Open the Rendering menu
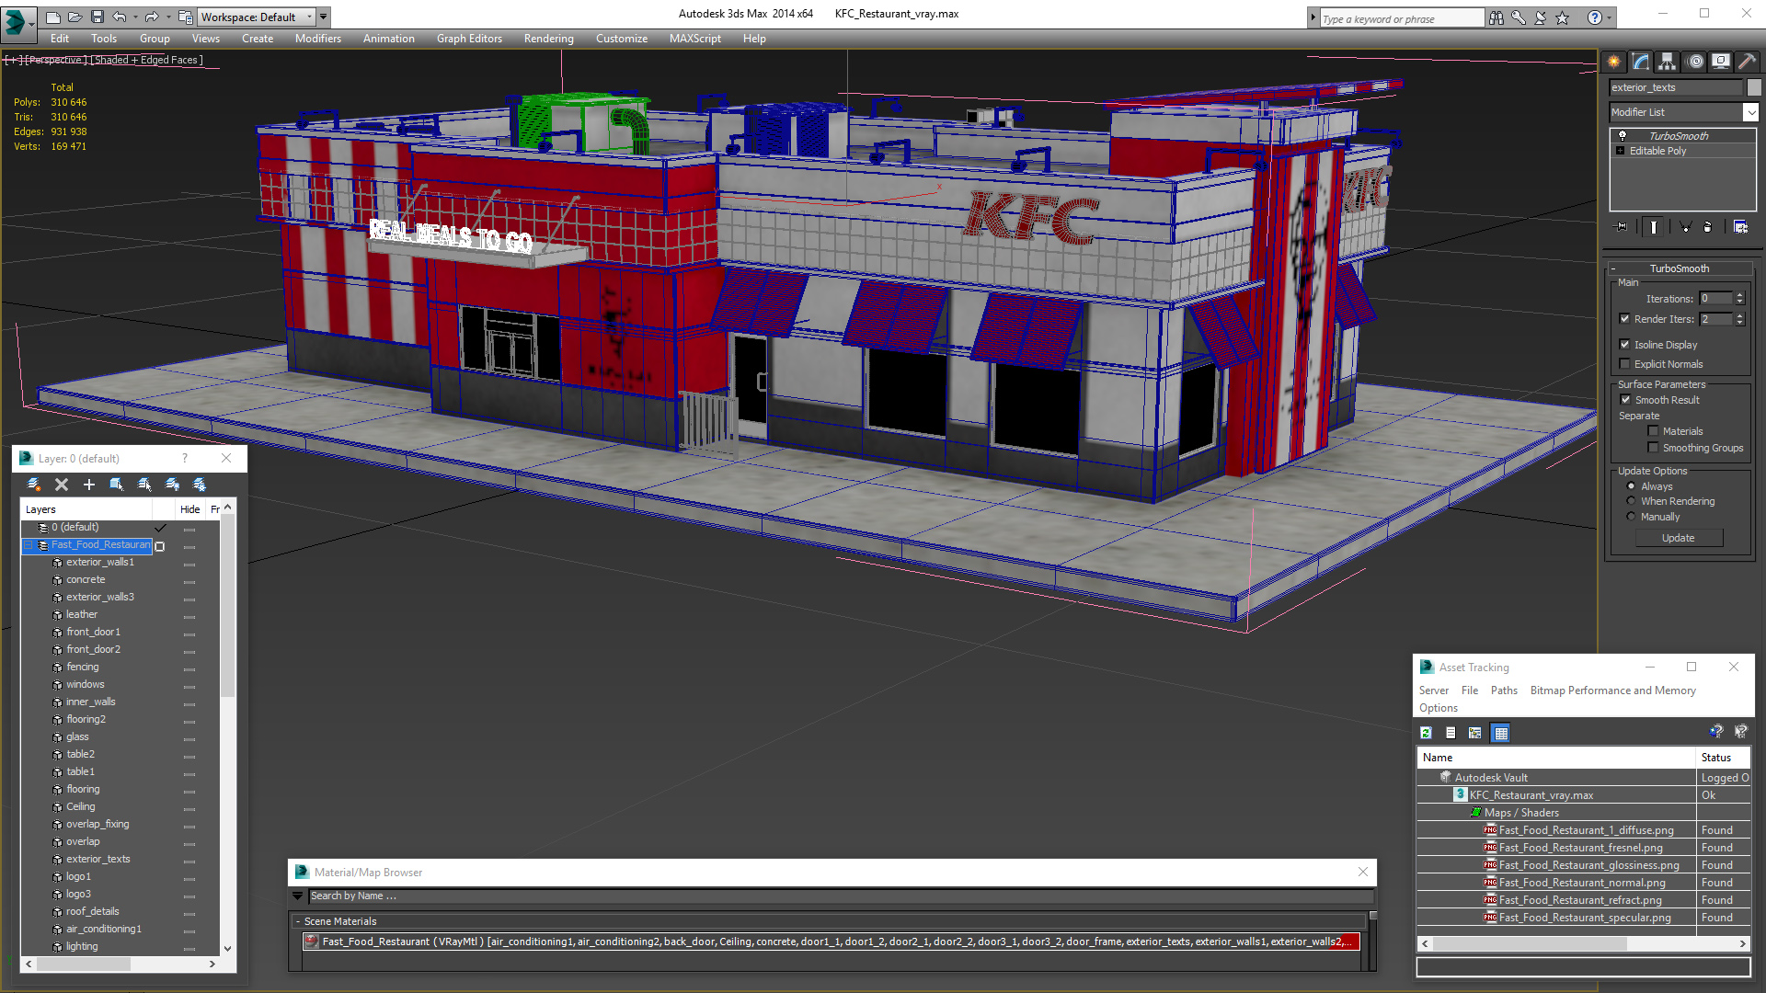 tap(548, 39)
